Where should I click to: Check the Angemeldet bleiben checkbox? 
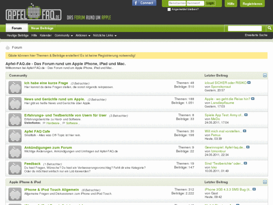[x=169, y=9]
